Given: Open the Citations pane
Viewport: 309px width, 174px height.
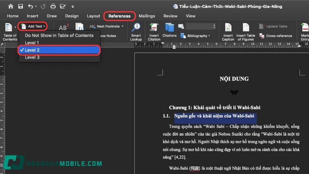Looking at the screenshot, I should point(169,30).
